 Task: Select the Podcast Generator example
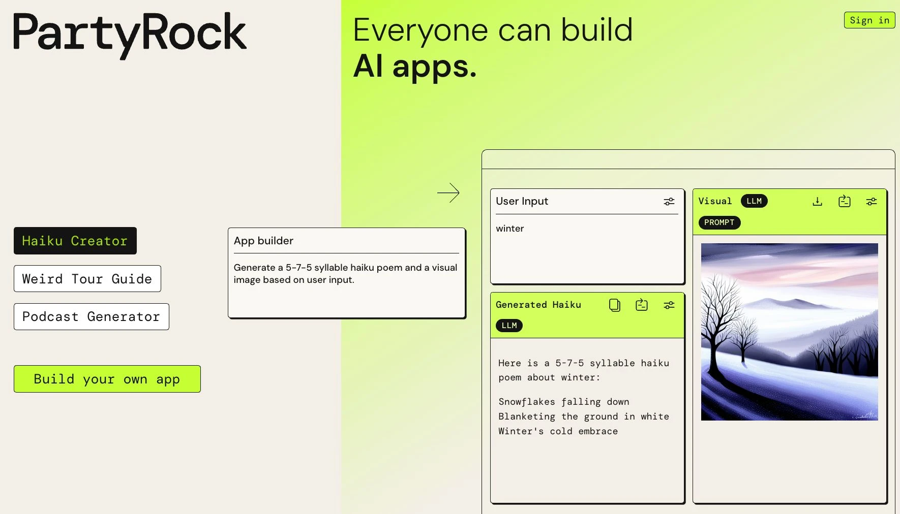(92, 316)
